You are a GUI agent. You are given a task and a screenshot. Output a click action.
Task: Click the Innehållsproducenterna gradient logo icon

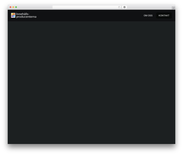pyautogui.click(x=13, y=15)
